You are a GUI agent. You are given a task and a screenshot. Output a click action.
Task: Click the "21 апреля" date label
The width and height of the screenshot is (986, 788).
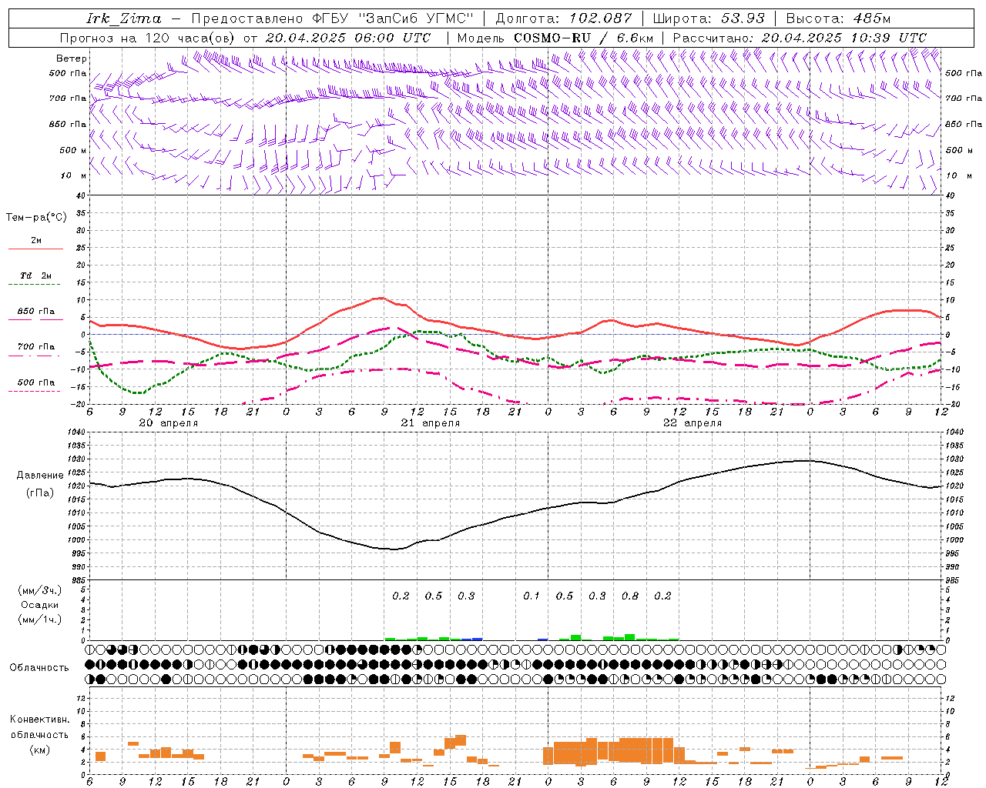click(x=430, y=423)
